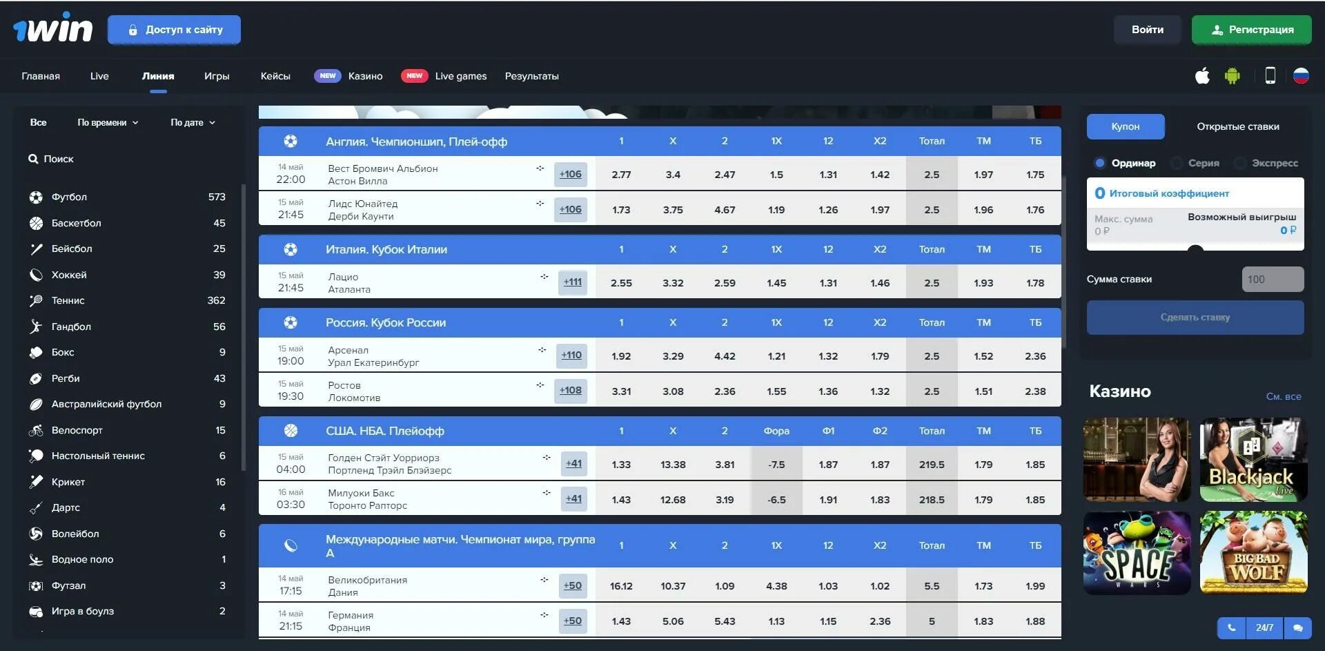Pick draw odds 3.32 for Лацио Аталанта
The height and width of the screenshot is (651, 1325).
(x=673, y=283)
